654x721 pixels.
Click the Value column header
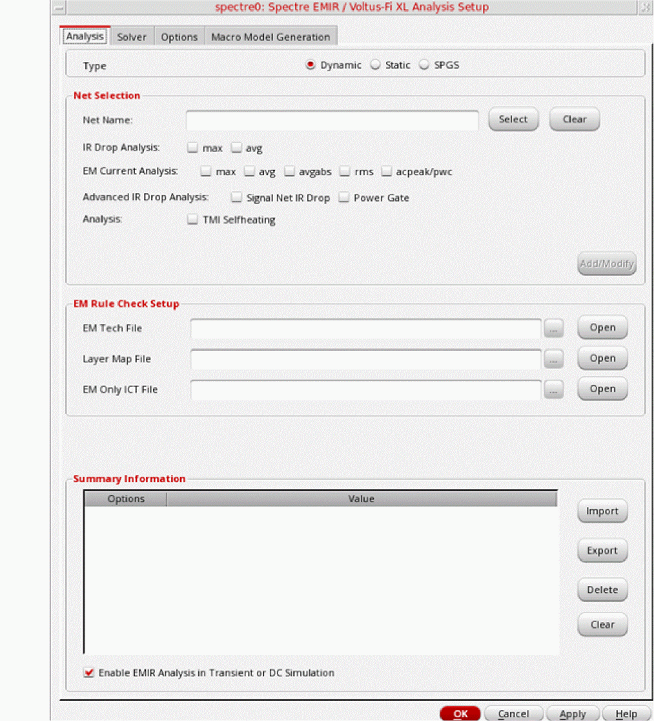(x=362, y=499)
